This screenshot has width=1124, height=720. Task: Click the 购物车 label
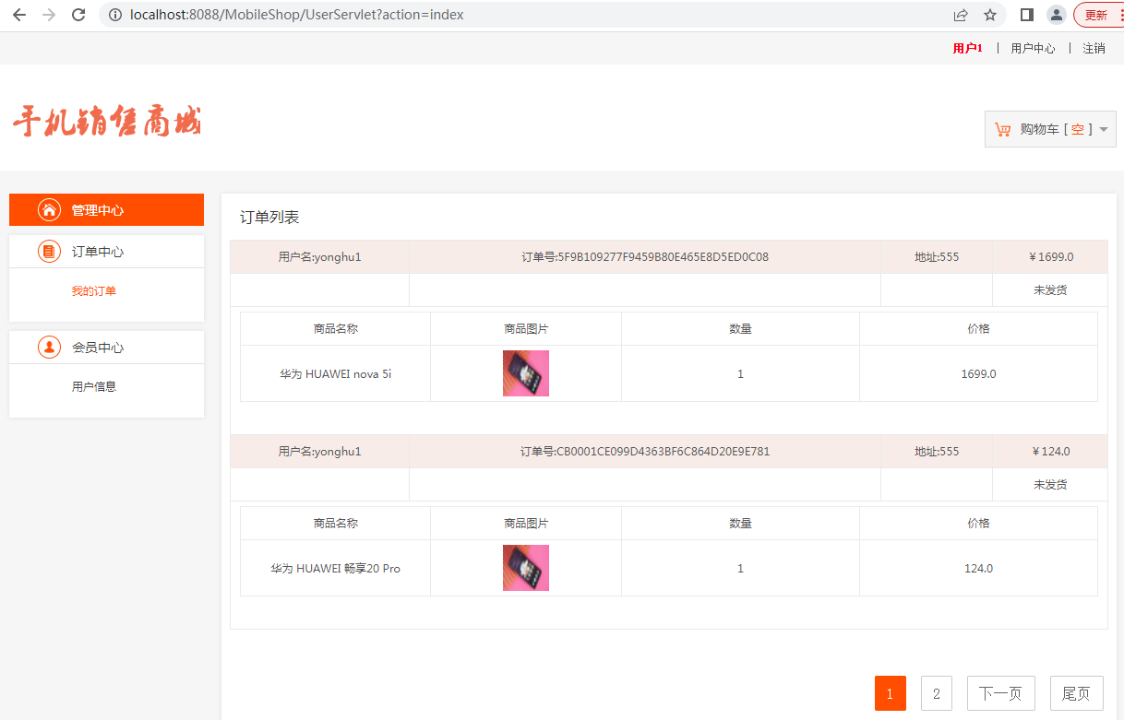pos(1039,129)
